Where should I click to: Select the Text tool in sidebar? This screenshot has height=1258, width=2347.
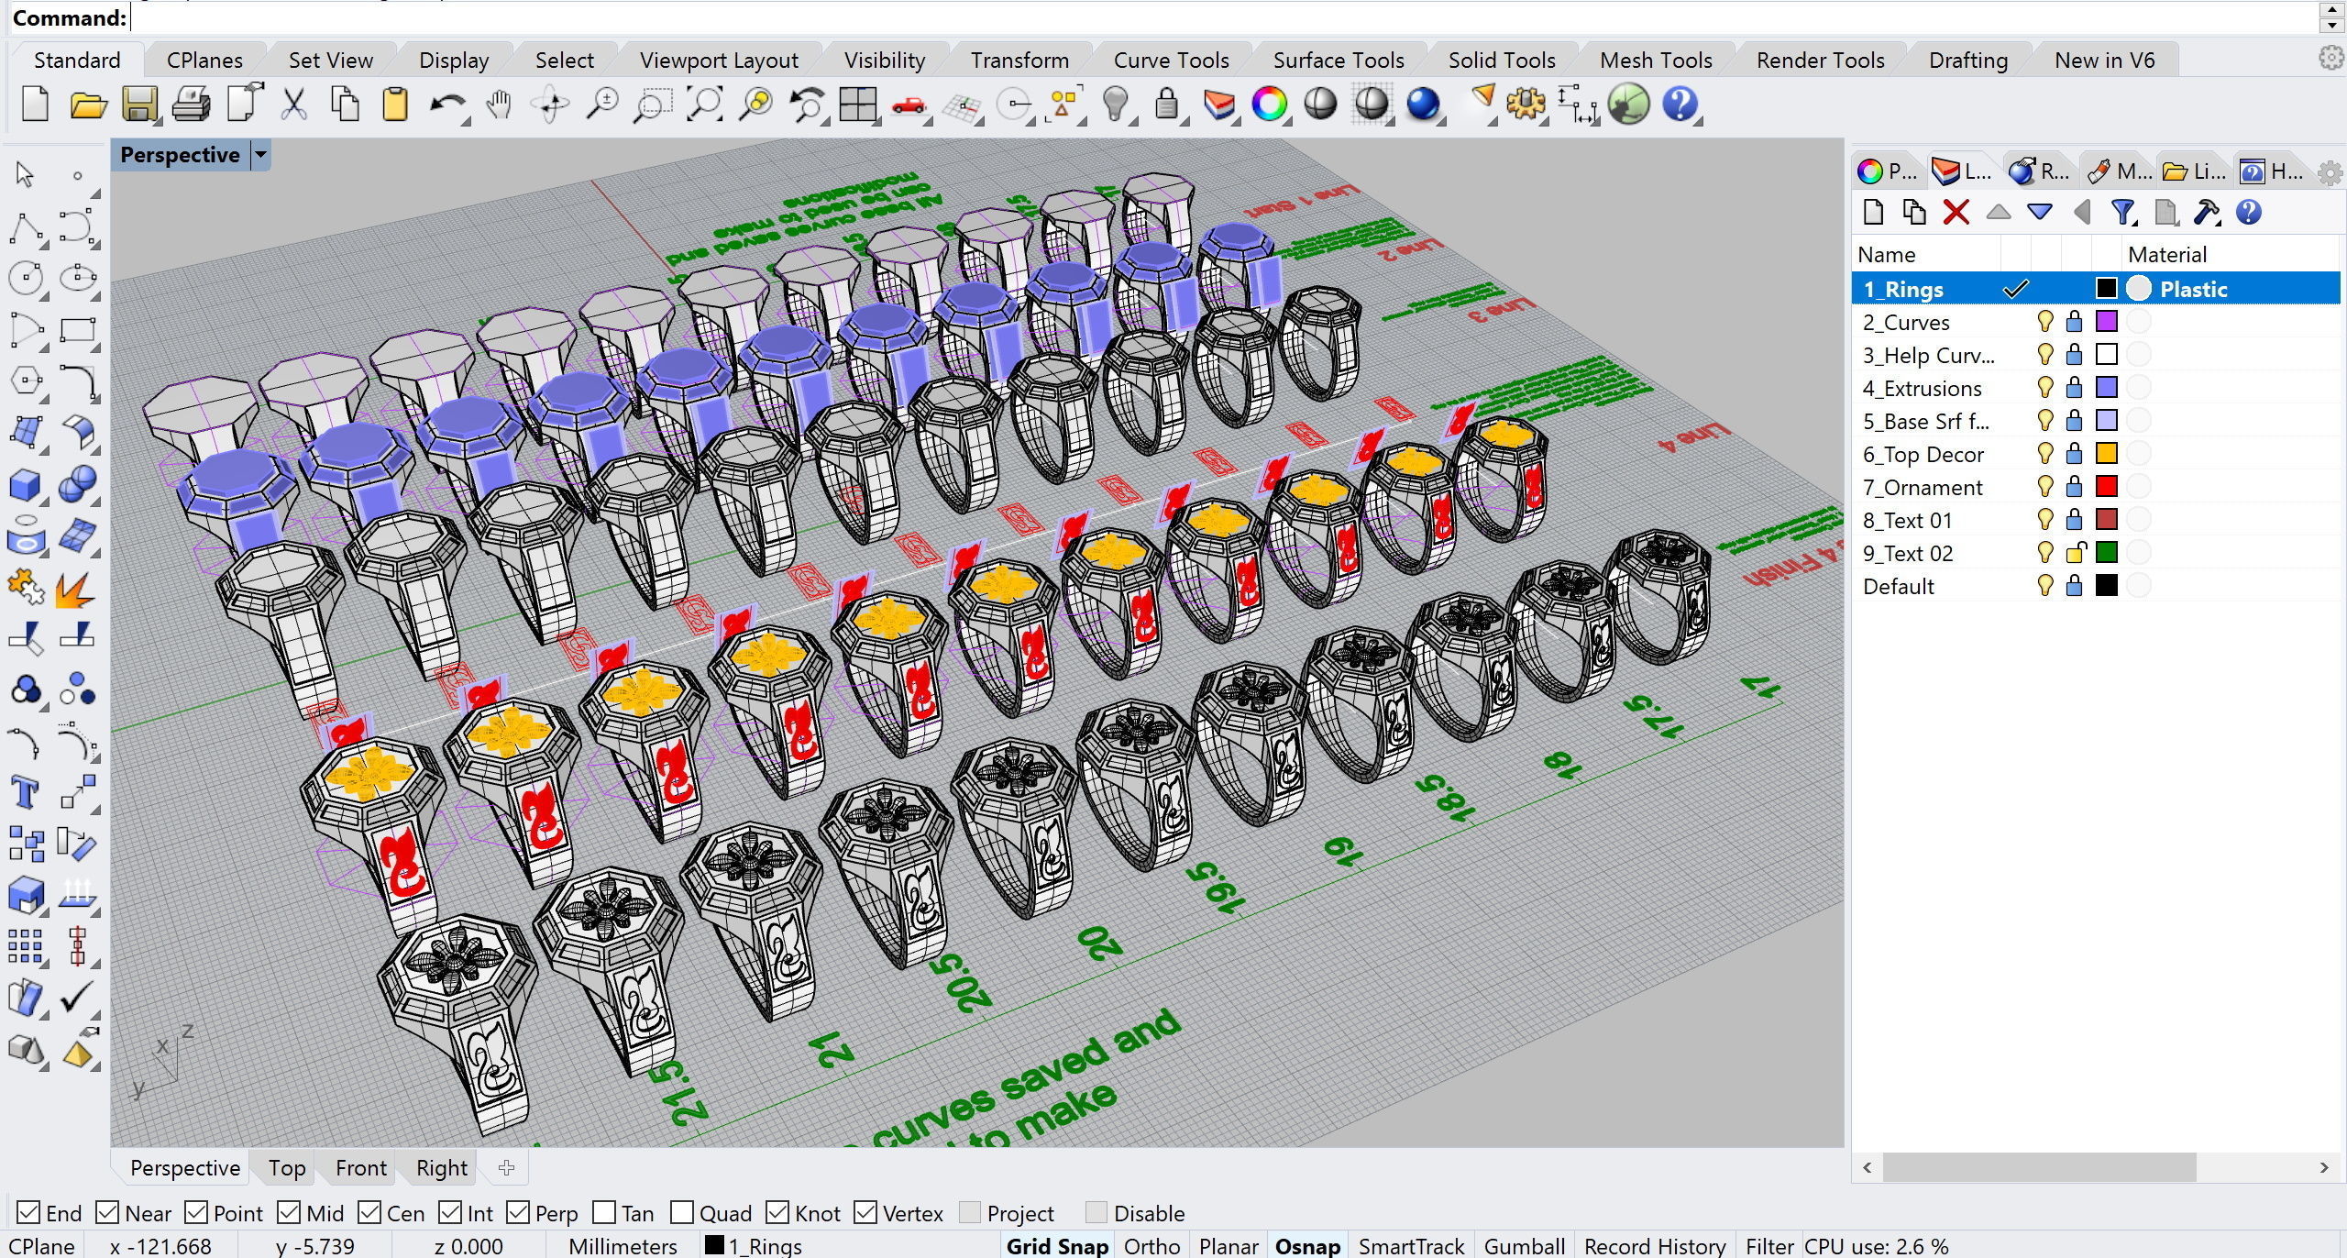tap(25, 792)
